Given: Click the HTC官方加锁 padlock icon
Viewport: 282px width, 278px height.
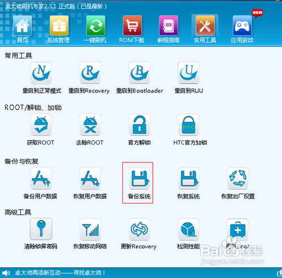Looking at the screenshot, I should tap(188, 125).
